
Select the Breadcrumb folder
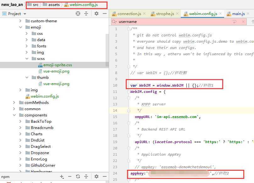[42, 128]
